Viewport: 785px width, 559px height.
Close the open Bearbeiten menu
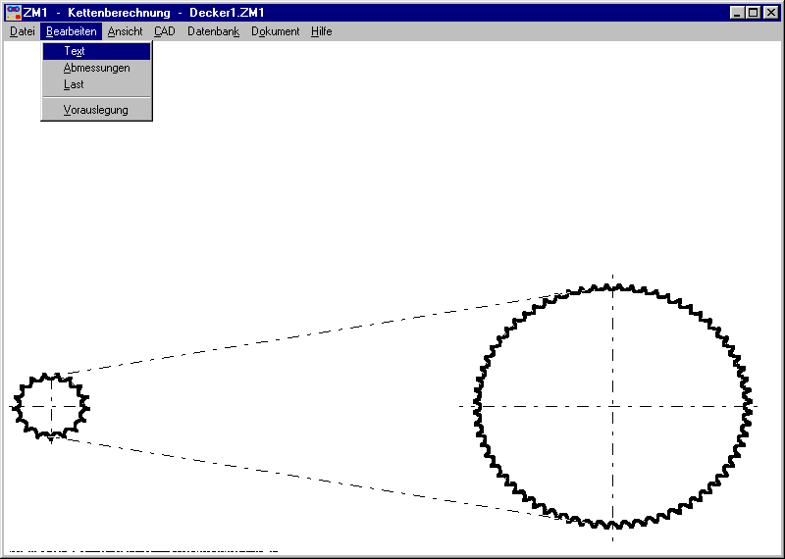coord(71,31)
